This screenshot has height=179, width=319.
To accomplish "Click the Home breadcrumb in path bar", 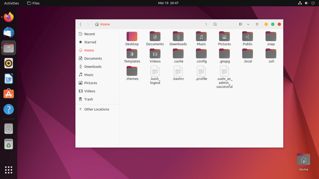I will 103,24.
